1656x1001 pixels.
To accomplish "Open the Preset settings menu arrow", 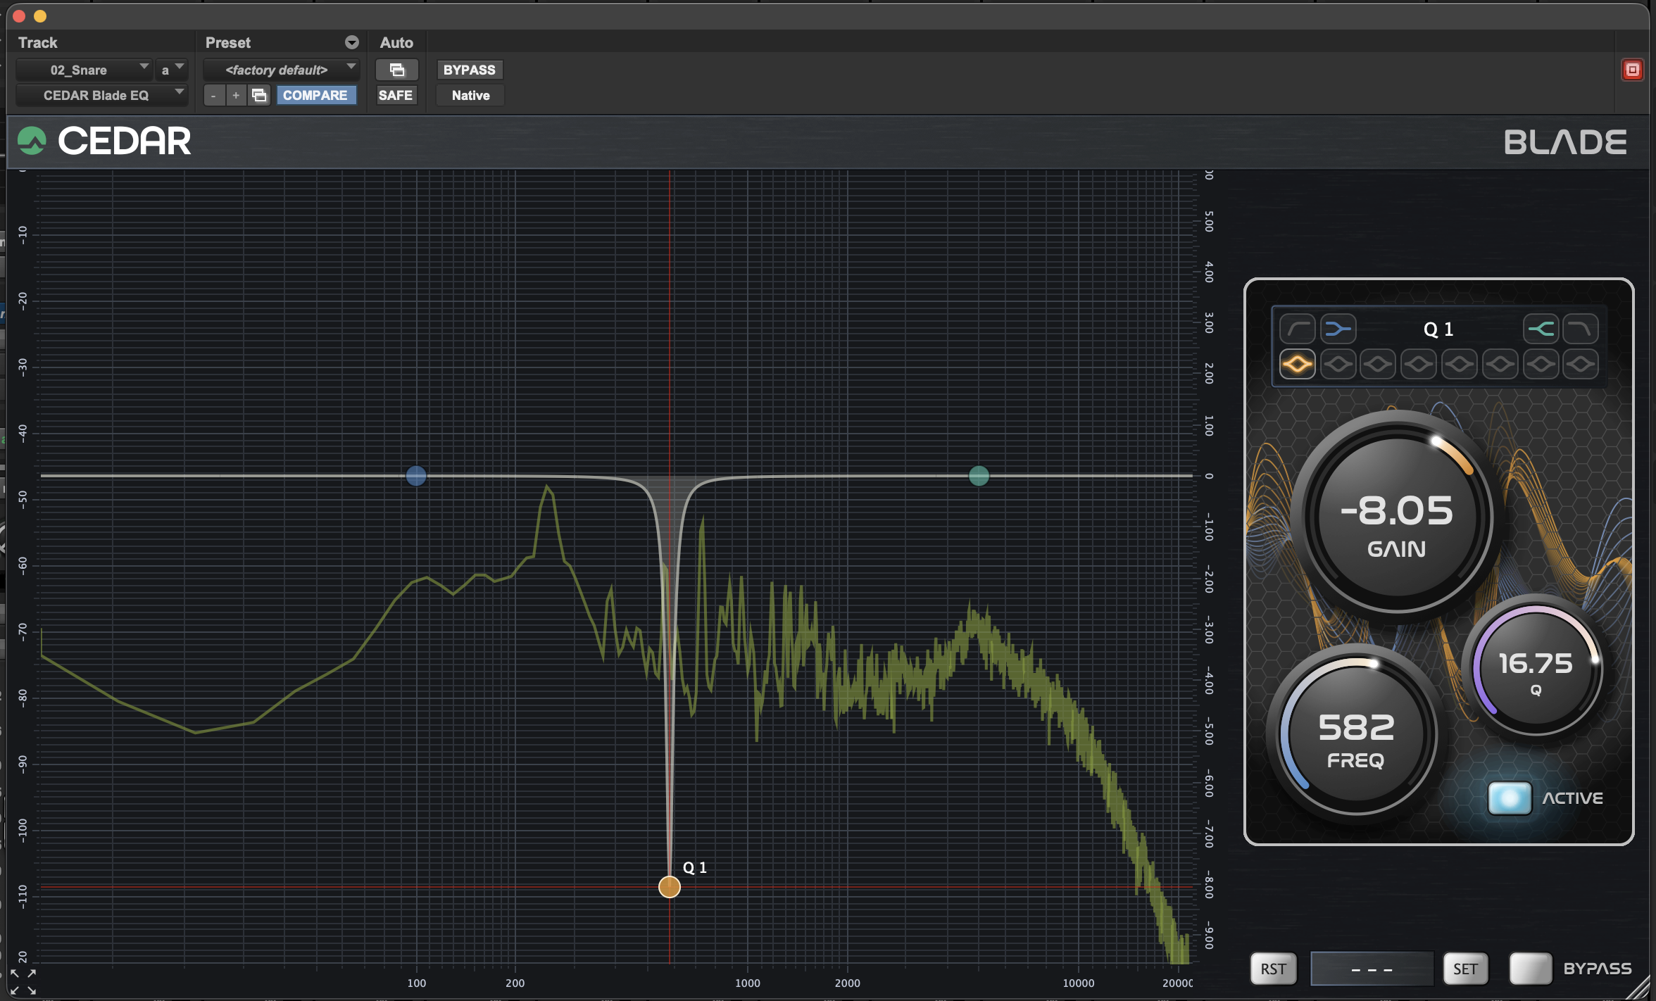I will click(352, 42).
